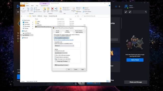Click the Rename icon in Organize group

56,9
